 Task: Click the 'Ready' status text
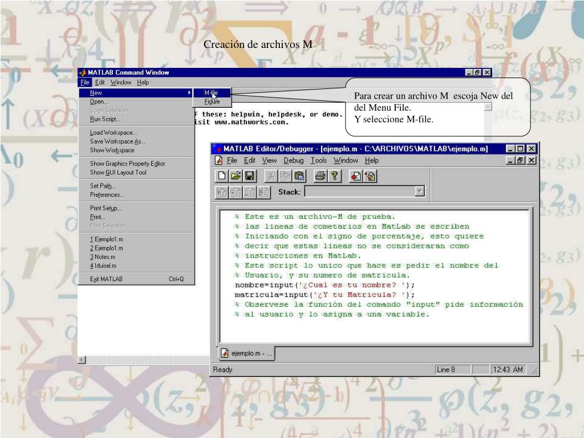click(223, 370)
